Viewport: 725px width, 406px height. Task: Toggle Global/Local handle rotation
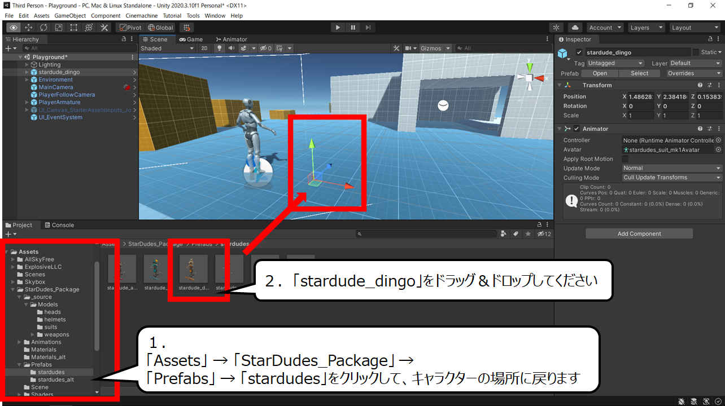click(161, 28)
